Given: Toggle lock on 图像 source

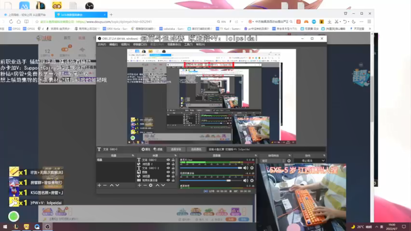Looking at the screenshot, I should (x=173, y=172).
